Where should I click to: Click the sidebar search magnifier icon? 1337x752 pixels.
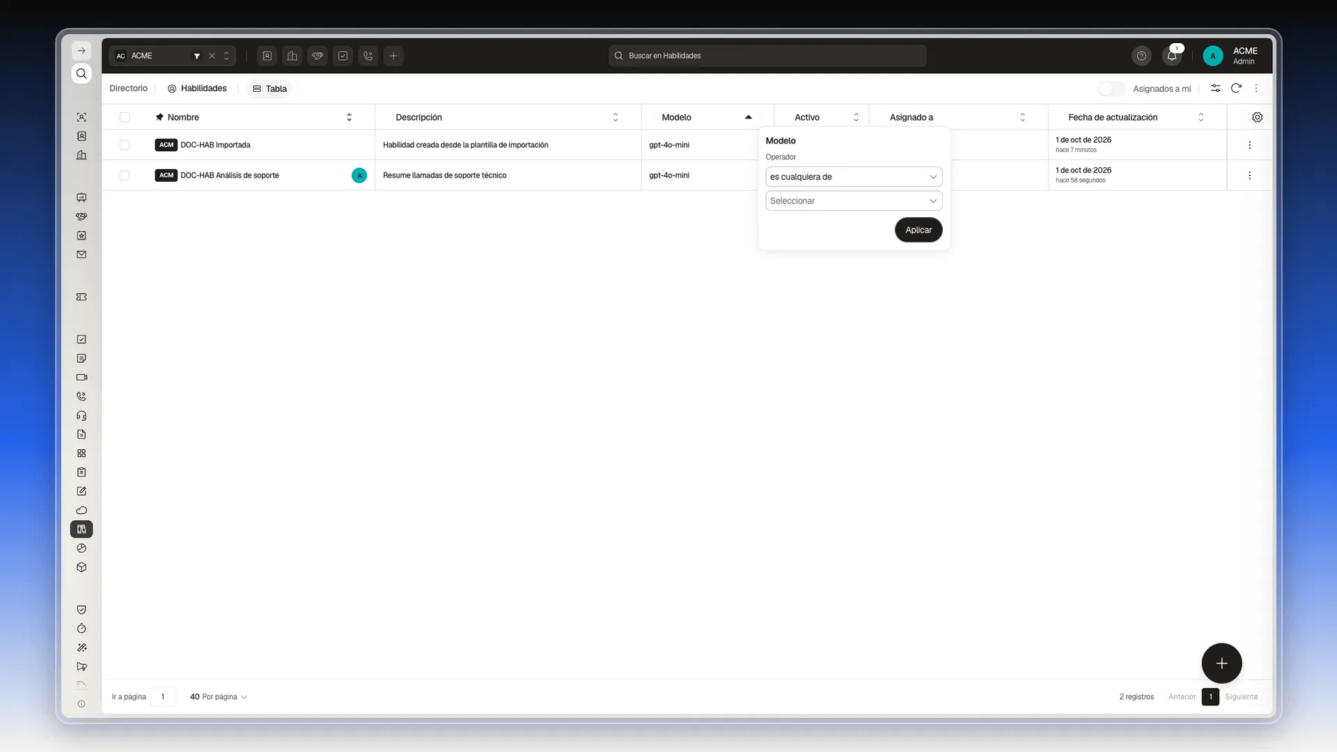[x=81, y=74]
